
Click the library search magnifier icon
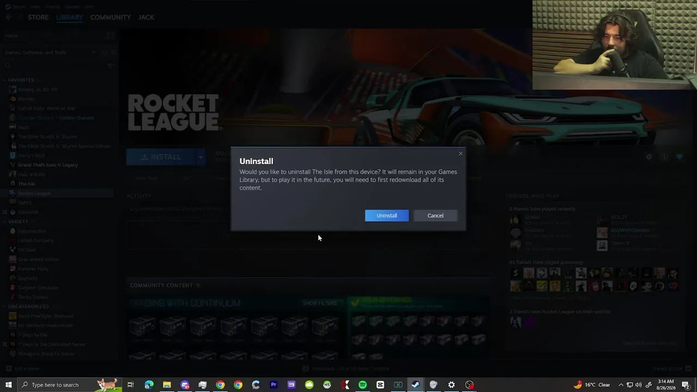pyautogui.click(x=8, y=66)
